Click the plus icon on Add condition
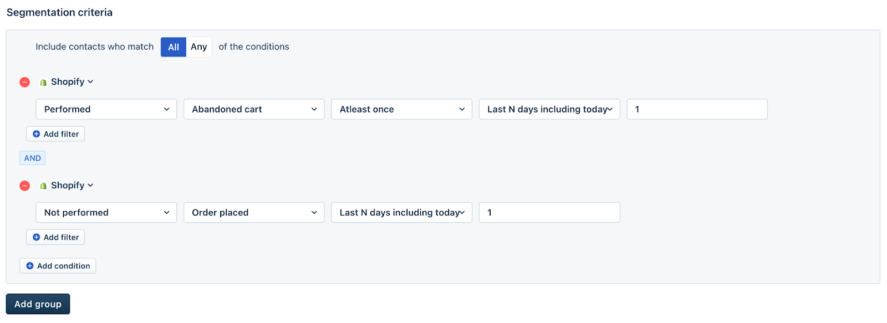The image size is (887, 323). [x=30, y=266]
